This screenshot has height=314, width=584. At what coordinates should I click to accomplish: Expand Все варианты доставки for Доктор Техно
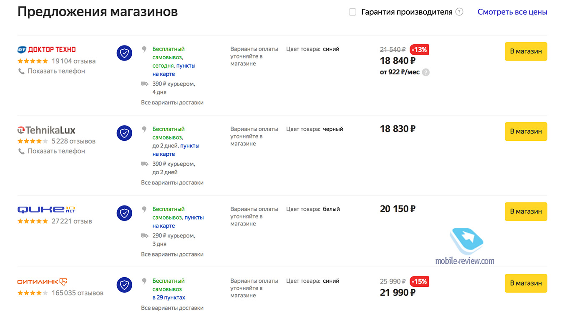pos(172,103)
